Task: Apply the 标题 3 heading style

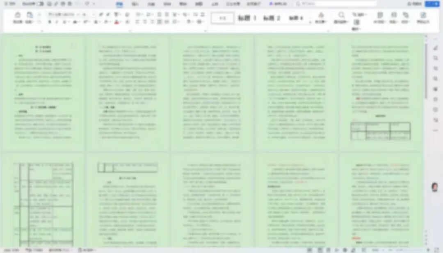Action: click(x=296, y=18)
